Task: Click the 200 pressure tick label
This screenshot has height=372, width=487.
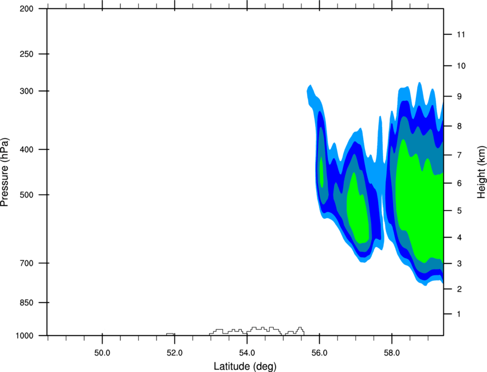Action: (26, 9)
